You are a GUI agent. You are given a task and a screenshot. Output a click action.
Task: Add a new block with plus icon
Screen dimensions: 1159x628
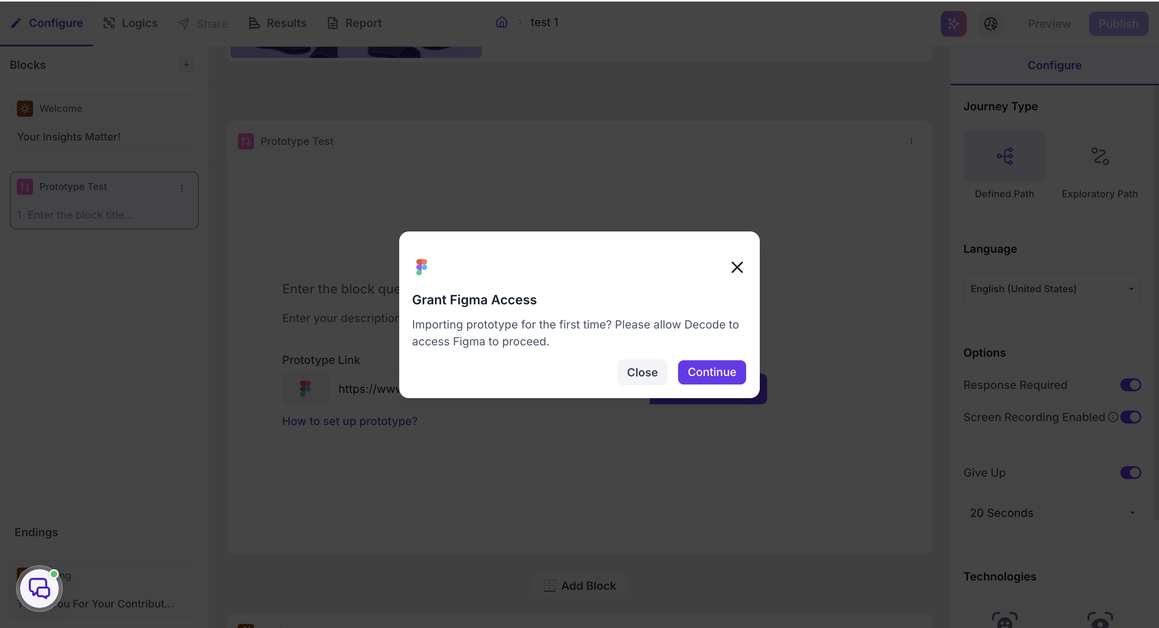click(186, 65)
